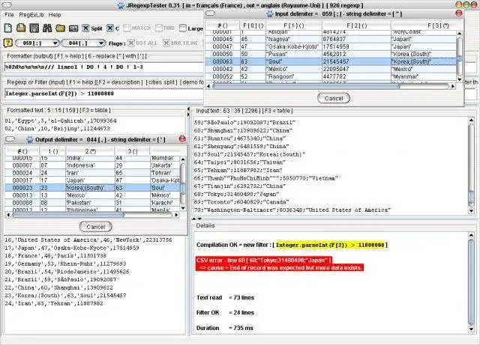Select the "Rangoon" cell in Input table

pyautogui.click(x=294, y=76)
